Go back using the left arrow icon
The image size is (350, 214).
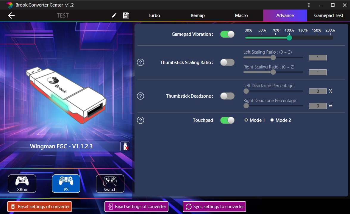[x=11, y=15]
